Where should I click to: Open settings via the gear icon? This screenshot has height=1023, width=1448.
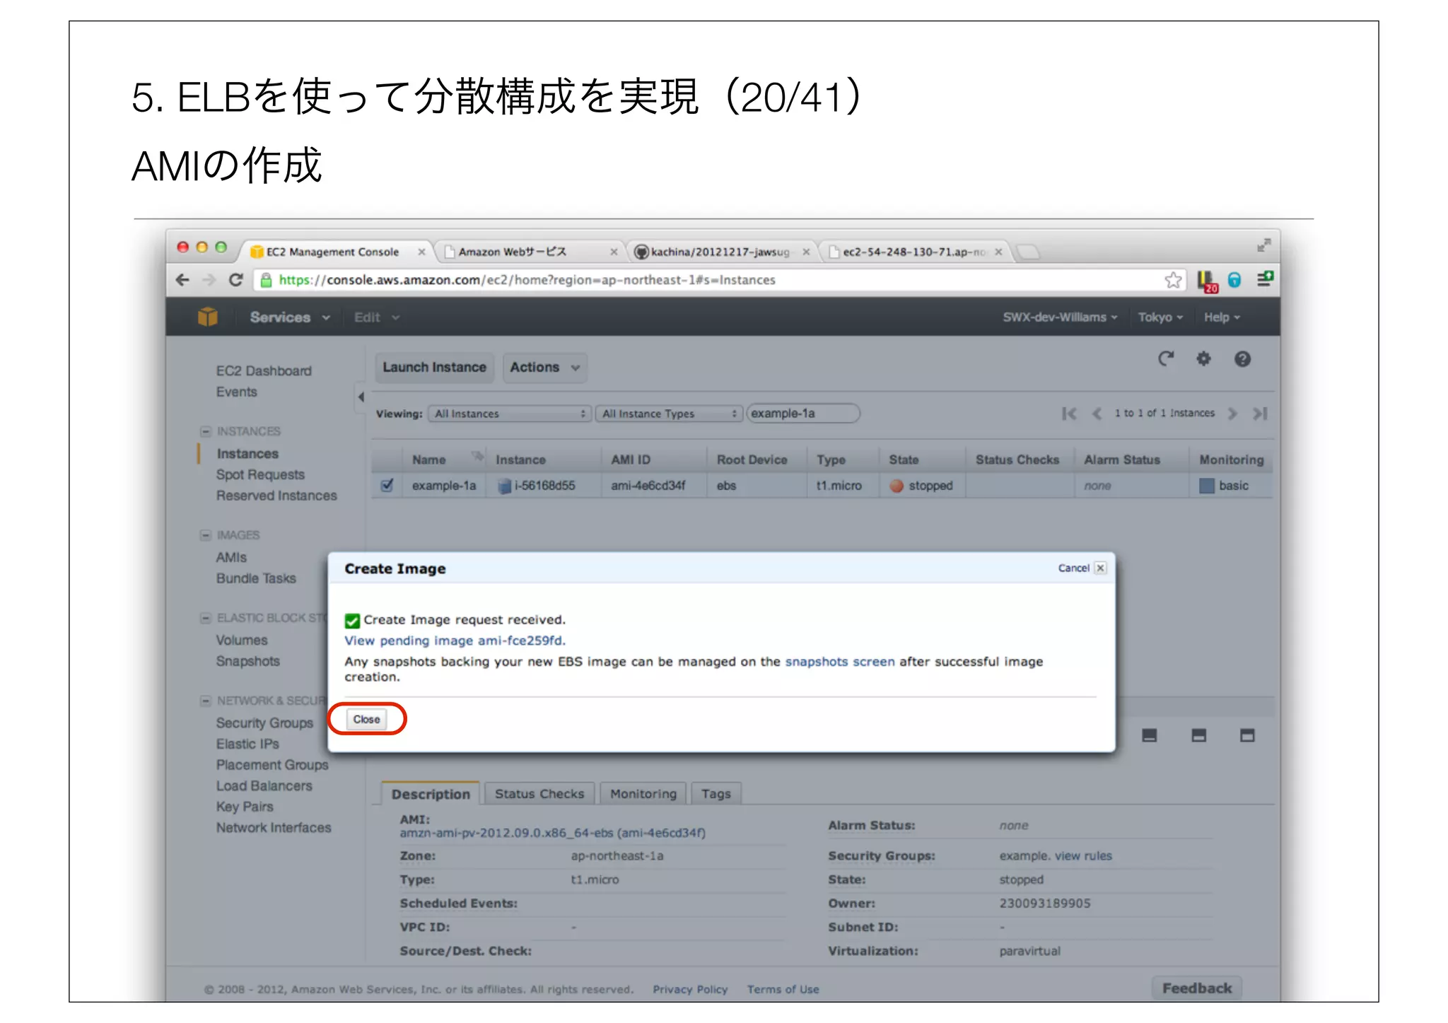point(1203,359)
